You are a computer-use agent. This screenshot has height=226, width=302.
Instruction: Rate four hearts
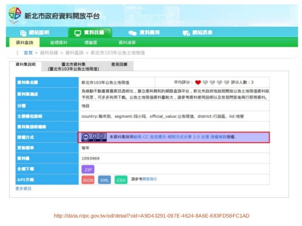coord(219,83)
